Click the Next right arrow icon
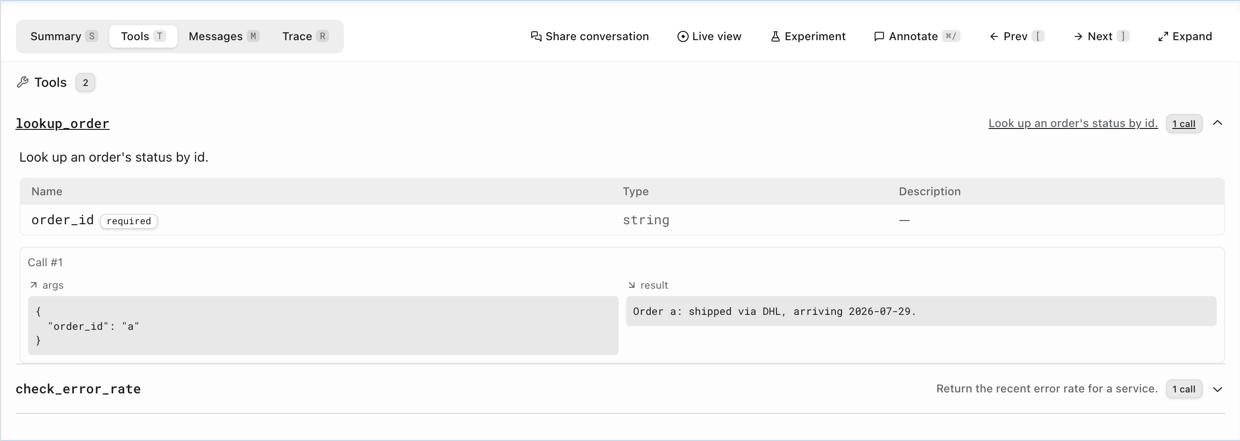Image resolution: width=1240 pixels, height=441 pixels. [x=1078, y=36]
